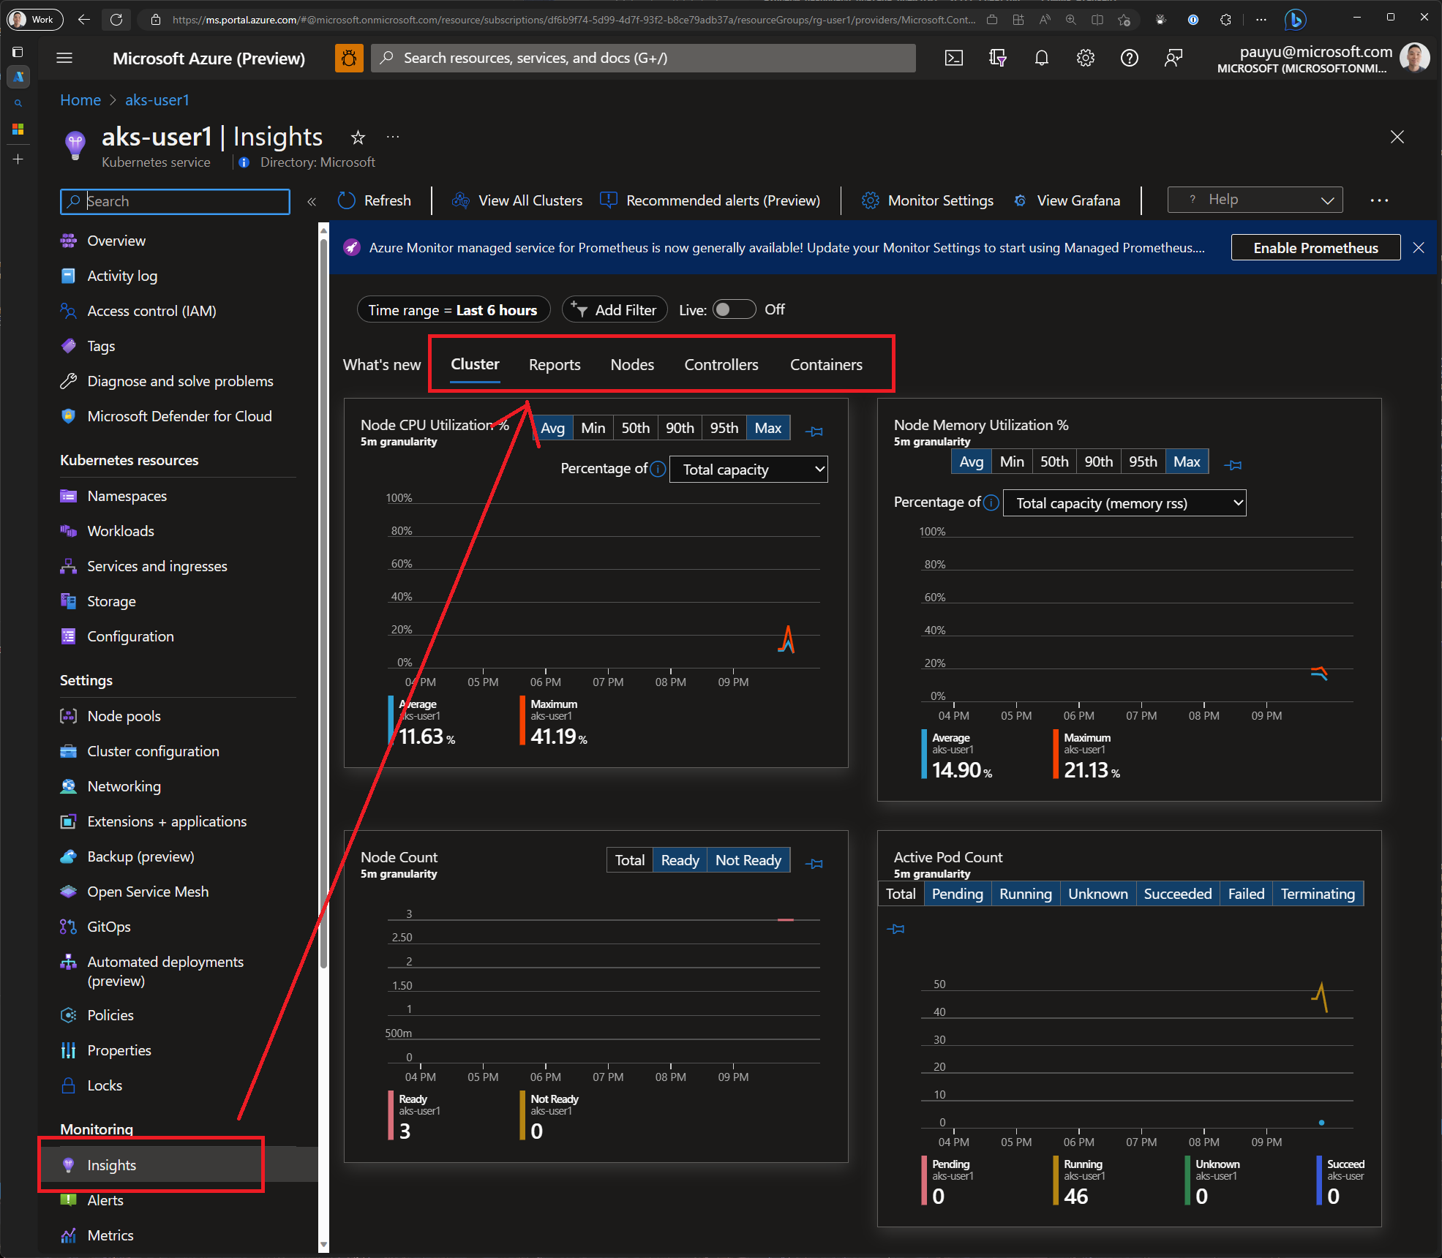This screenshot has width=1442, height=1258.
Task: Switch to the Reports tab
Action: (555, 364)
